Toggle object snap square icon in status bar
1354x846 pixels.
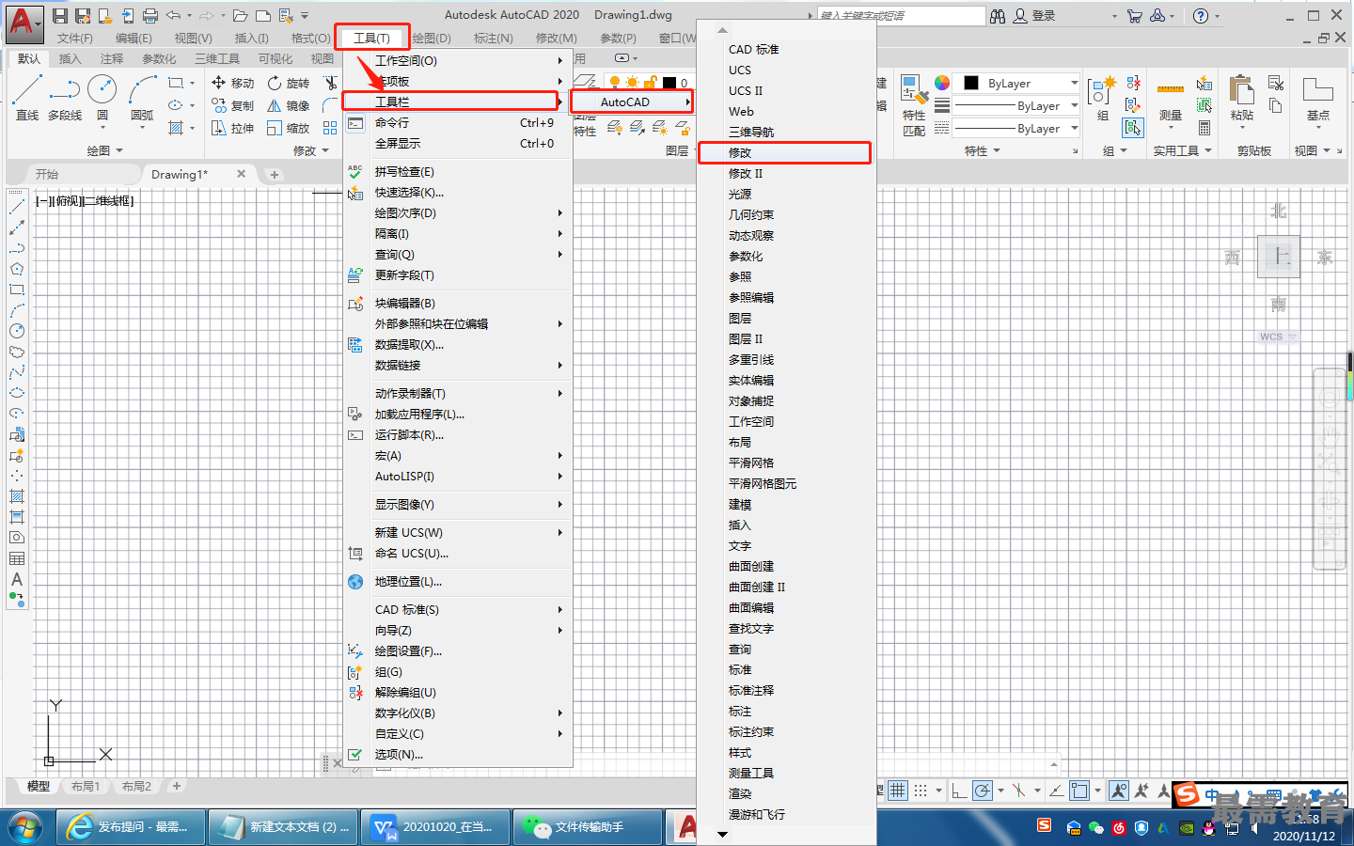pos(1079,791)
